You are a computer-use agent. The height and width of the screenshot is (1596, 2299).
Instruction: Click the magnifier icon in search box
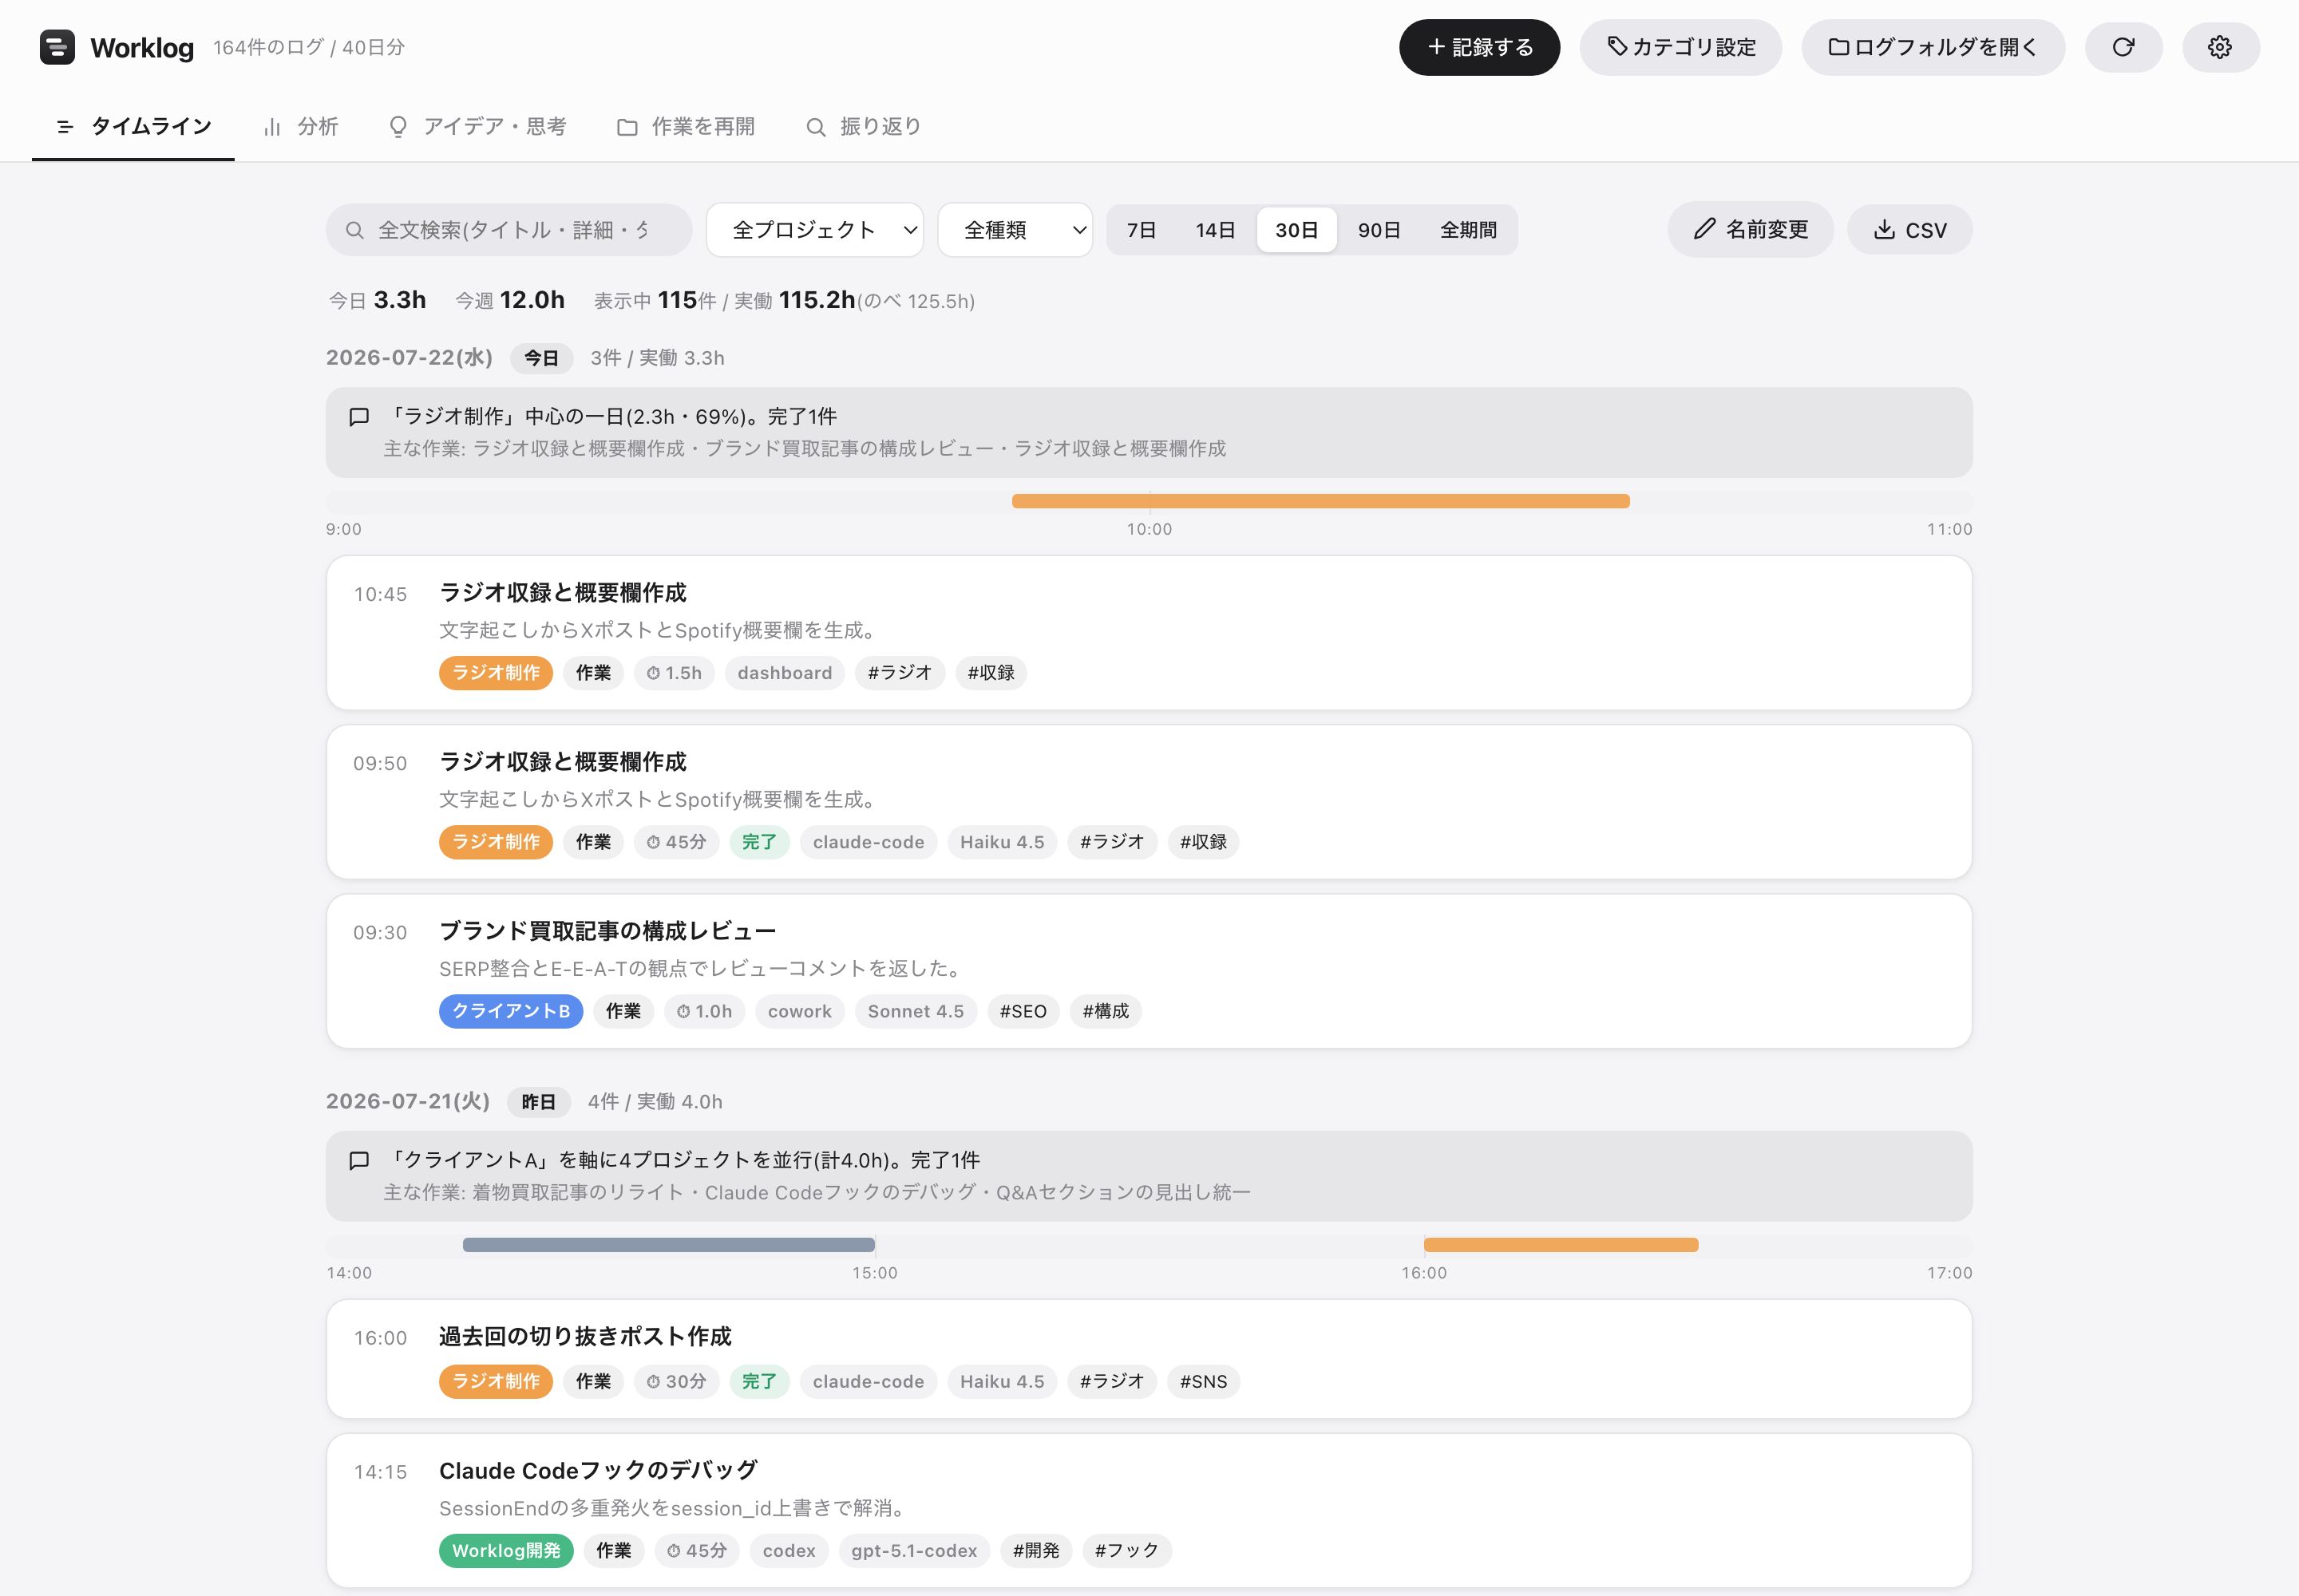tap(354, 230)
